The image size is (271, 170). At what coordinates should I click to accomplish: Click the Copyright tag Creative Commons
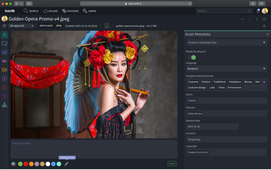(198, 152)
